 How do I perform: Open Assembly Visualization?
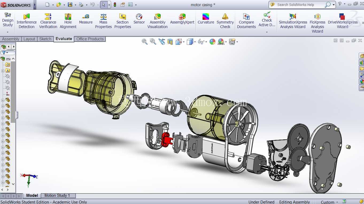[x=157, y=21]
